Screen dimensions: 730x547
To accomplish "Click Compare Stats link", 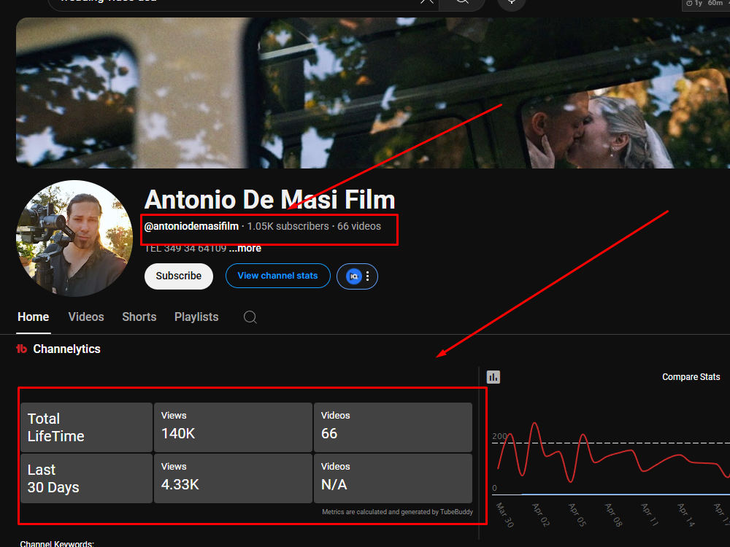I will [691, 377].
